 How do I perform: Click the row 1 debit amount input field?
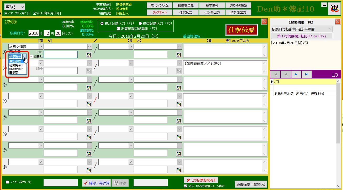tap(60, 54)
